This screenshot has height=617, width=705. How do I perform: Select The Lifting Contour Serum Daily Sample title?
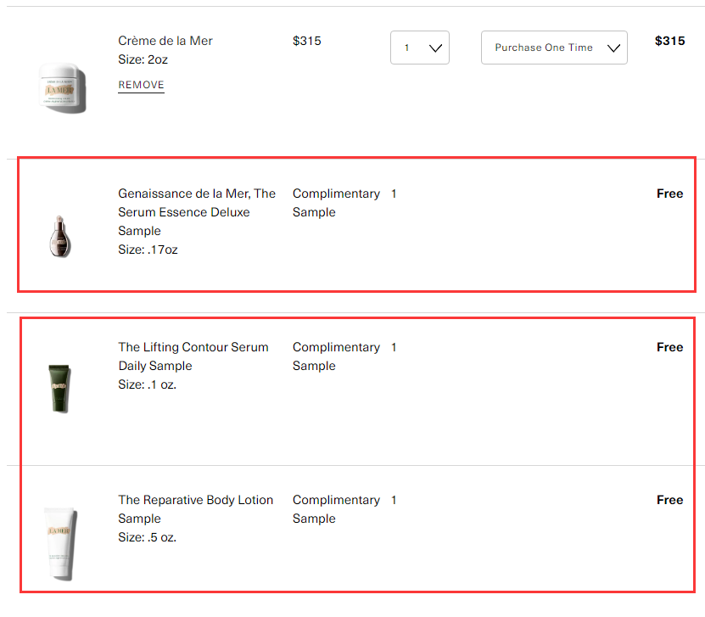point(193,356)
